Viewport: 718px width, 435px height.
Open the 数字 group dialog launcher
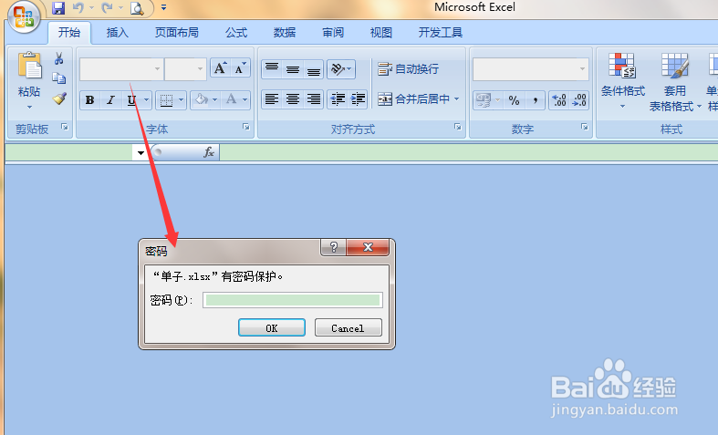click(x=584, y=127)
